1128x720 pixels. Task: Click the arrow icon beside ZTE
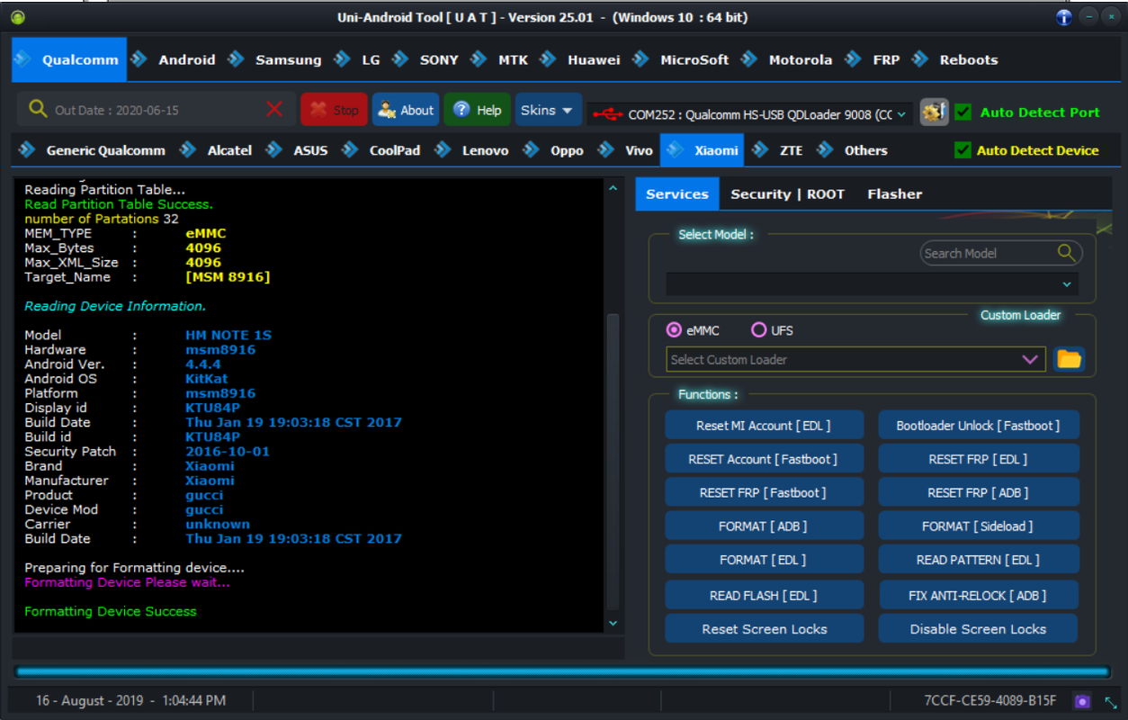[x=761, y=150]
